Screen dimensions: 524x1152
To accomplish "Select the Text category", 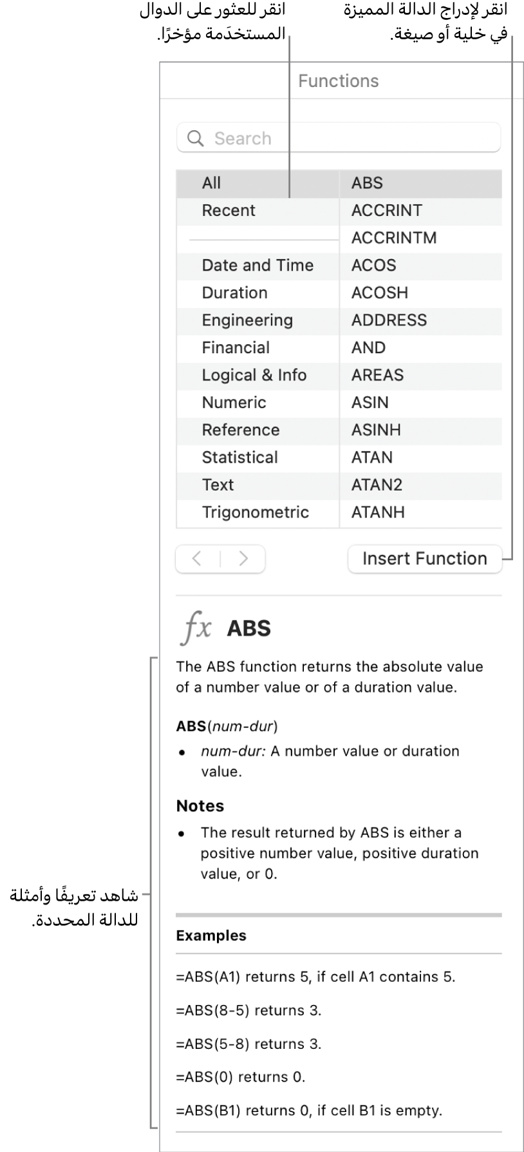I will 218,485.
